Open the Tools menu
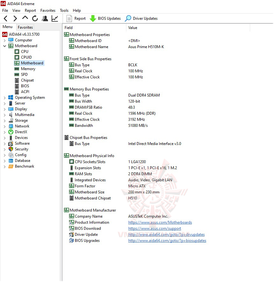Screen dimensions: 274x282 (64, 11)
